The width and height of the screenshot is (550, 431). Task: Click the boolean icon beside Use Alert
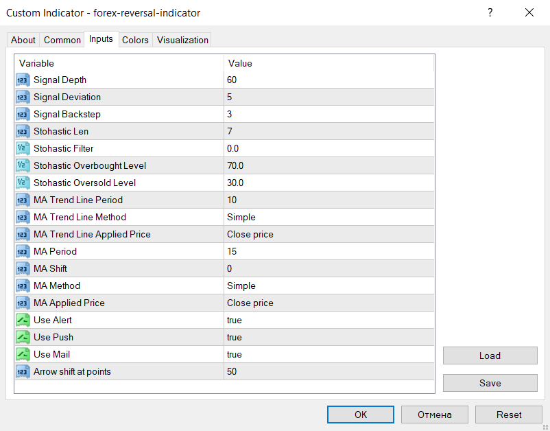point(22,321)
